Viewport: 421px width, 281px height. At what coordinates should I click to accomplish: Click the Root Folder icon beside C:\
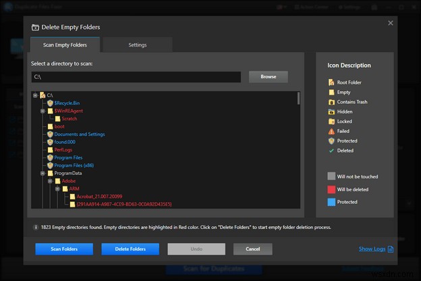point(43,95)
